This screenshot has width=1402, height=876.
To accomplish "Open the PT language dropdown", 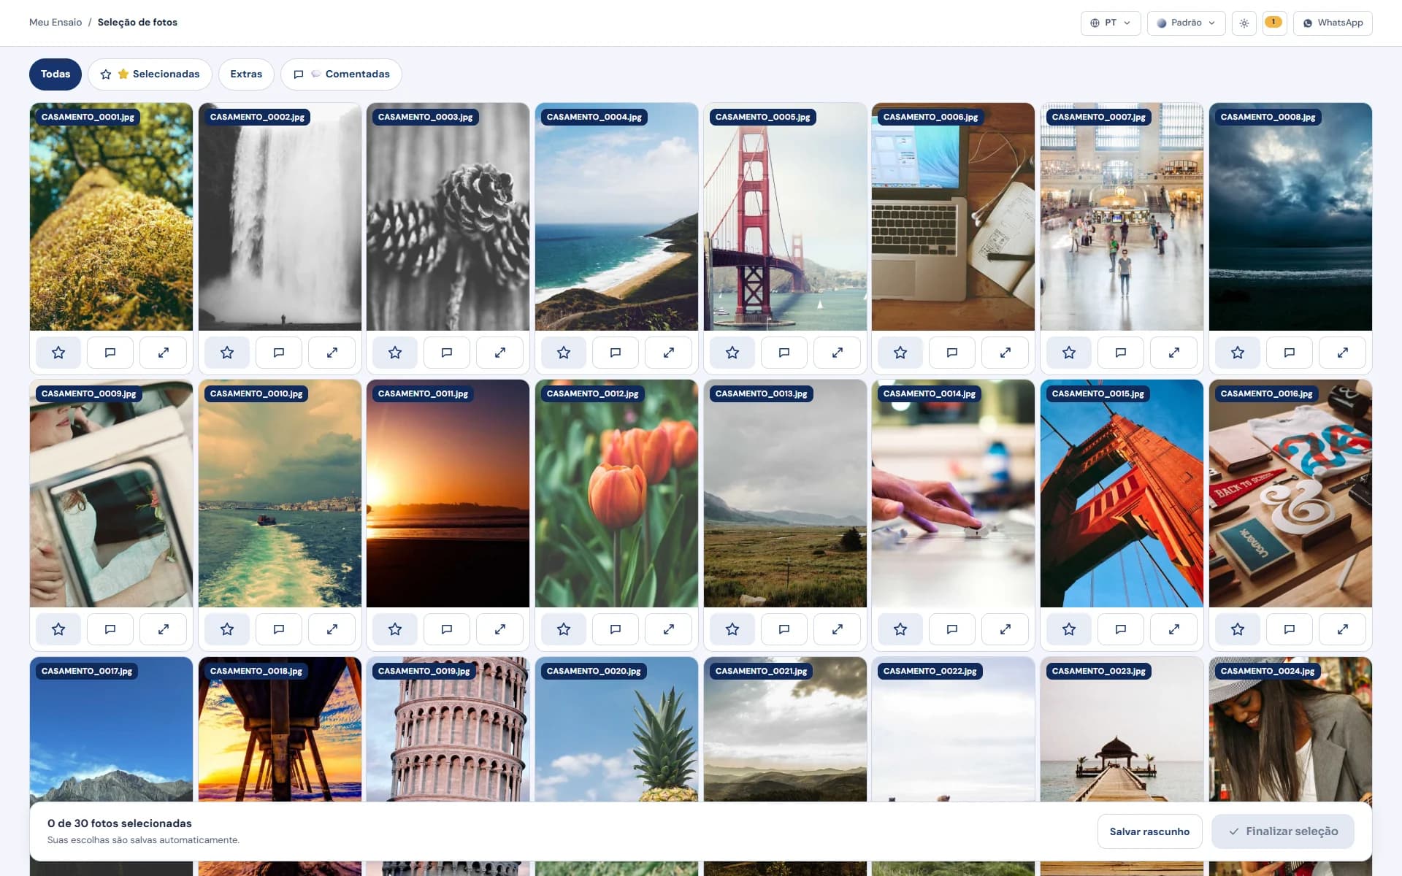I will (1111, 23).
